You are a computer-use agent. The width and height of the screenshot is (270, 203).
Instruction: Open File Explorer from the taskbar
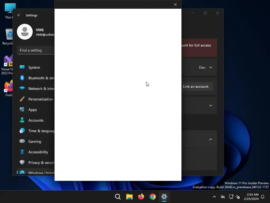[129, 197]
